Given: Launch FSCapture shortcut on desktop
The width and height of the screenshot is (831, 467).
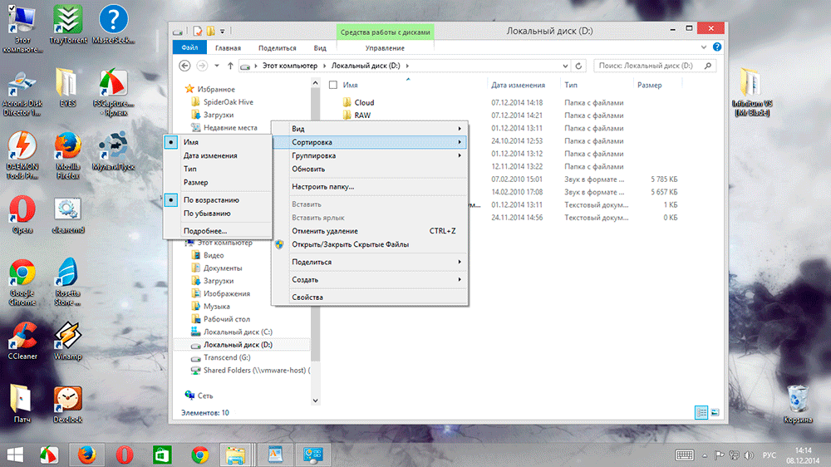Looking at the screenshot, I should [113, 93].
